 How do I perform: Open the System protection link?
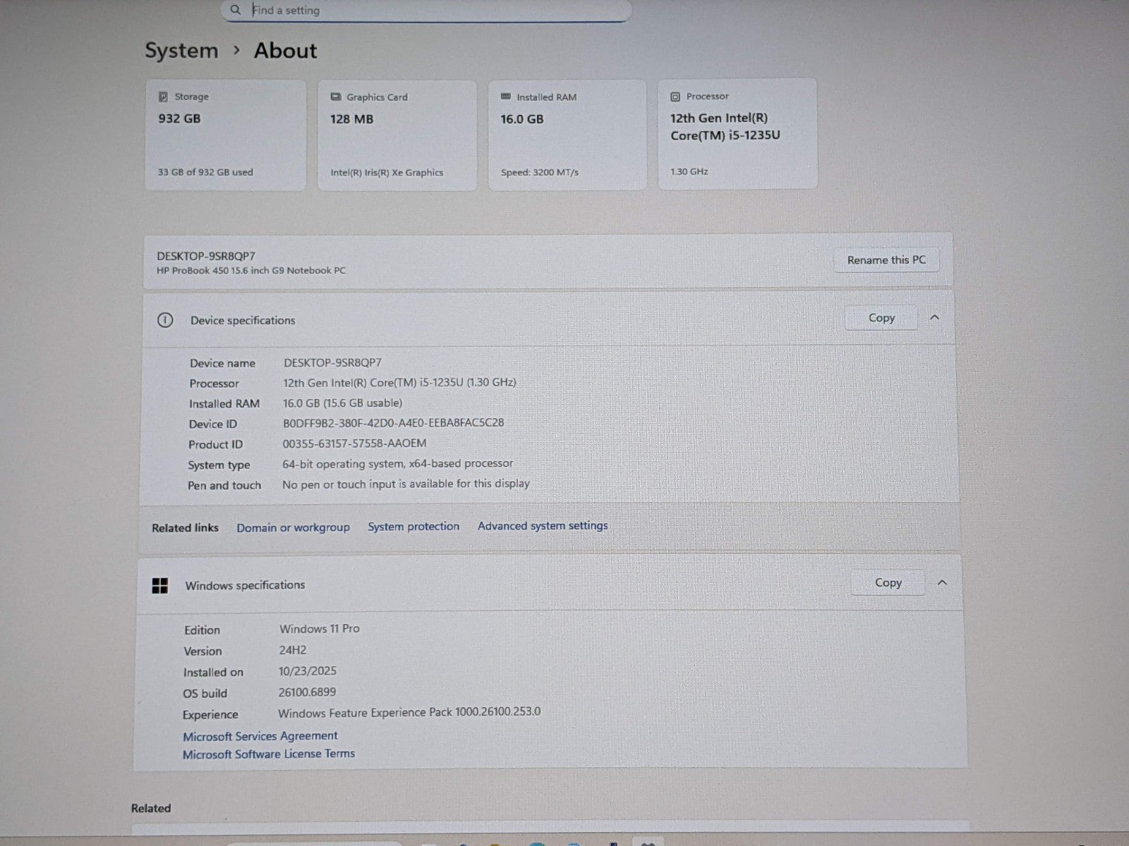(413, 527)
